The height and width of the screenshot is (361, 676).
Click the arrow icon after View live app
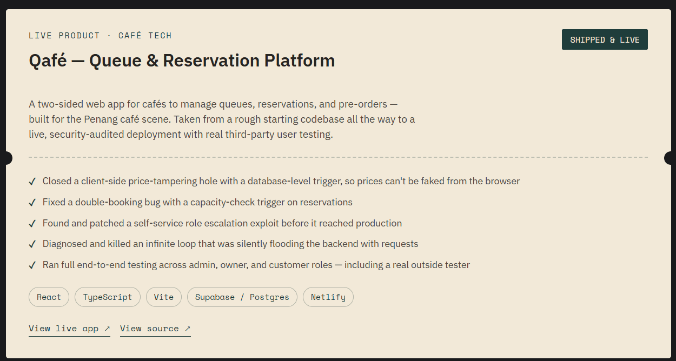107,328
